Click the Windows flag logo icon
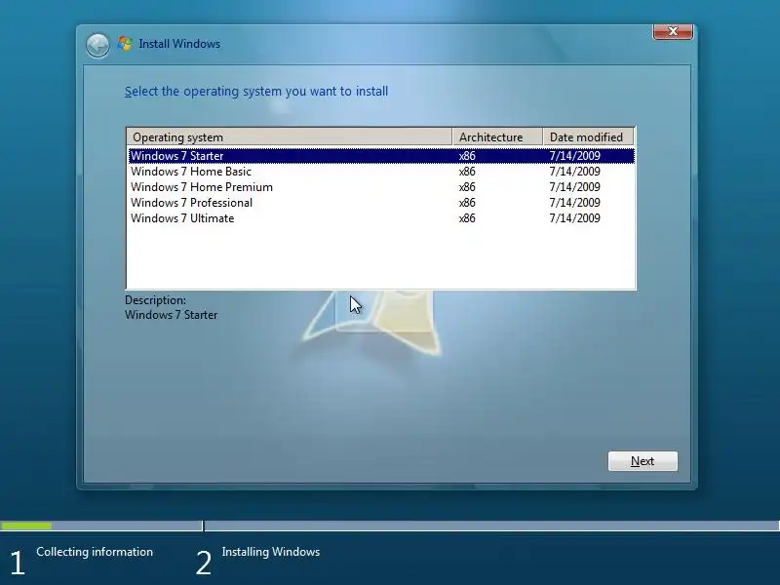This screenshot has height=585, width=780. [x=125, y=44]
